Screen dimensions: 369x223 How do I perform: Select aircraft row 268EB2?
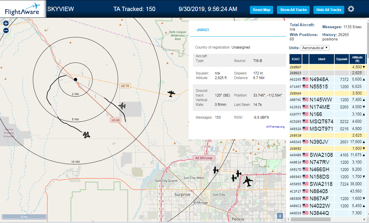tap(327, 149)
